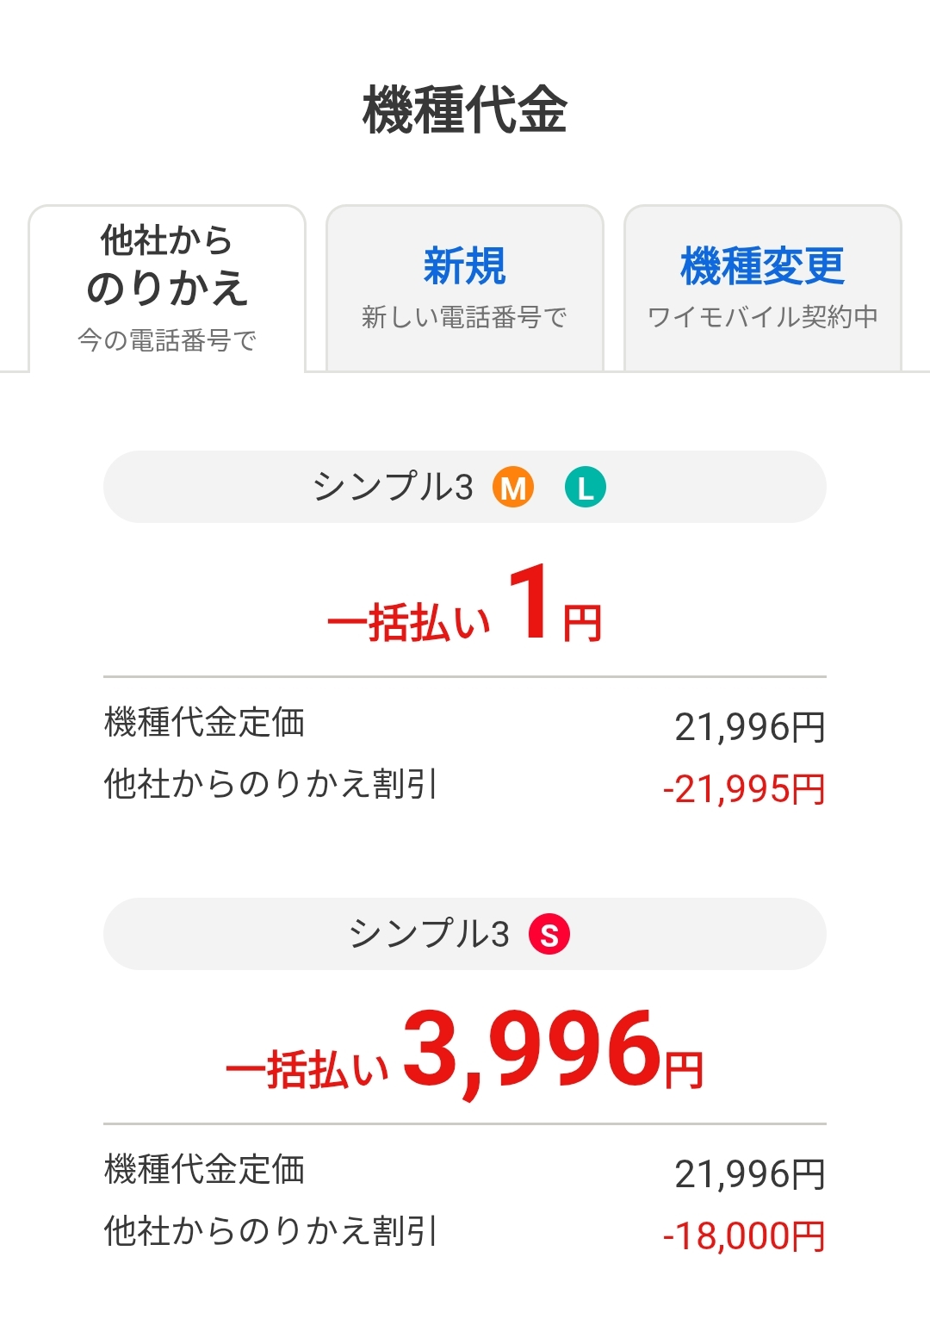Click the 機種代金 page heading

click(465, 110)
